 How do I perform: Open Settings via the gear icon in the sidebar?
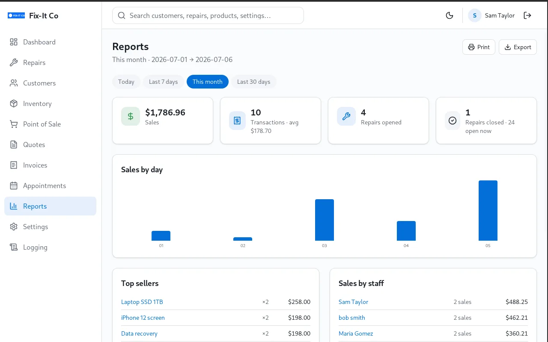[x=14, y=227]
